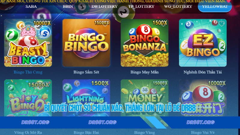
Task: Open the Joy Bingo game thumbnail
Action: tap(28, 98)
